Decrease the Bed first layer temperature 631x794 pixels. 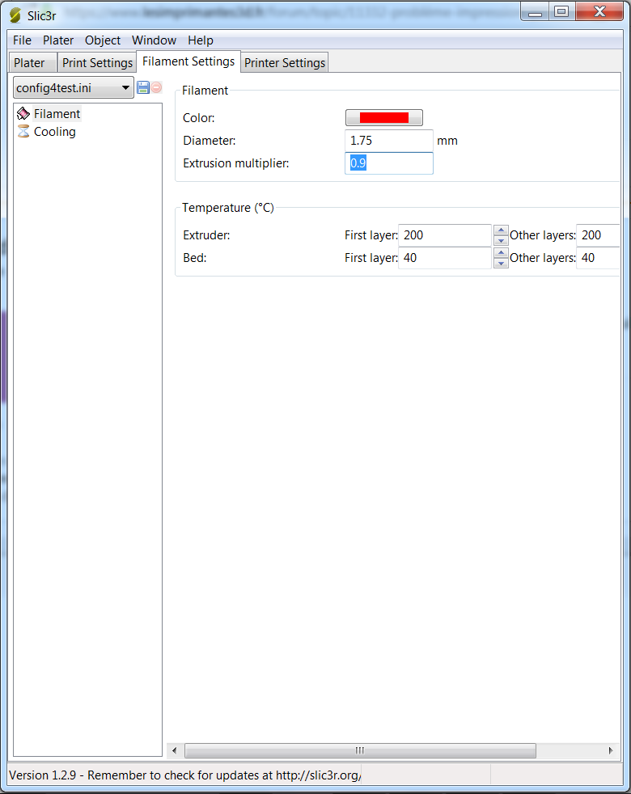click(501, 264)
